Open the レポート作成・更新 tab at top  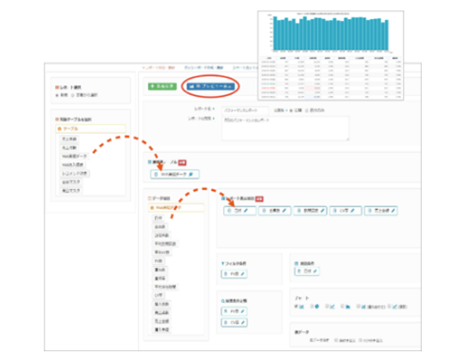point(159,67)
